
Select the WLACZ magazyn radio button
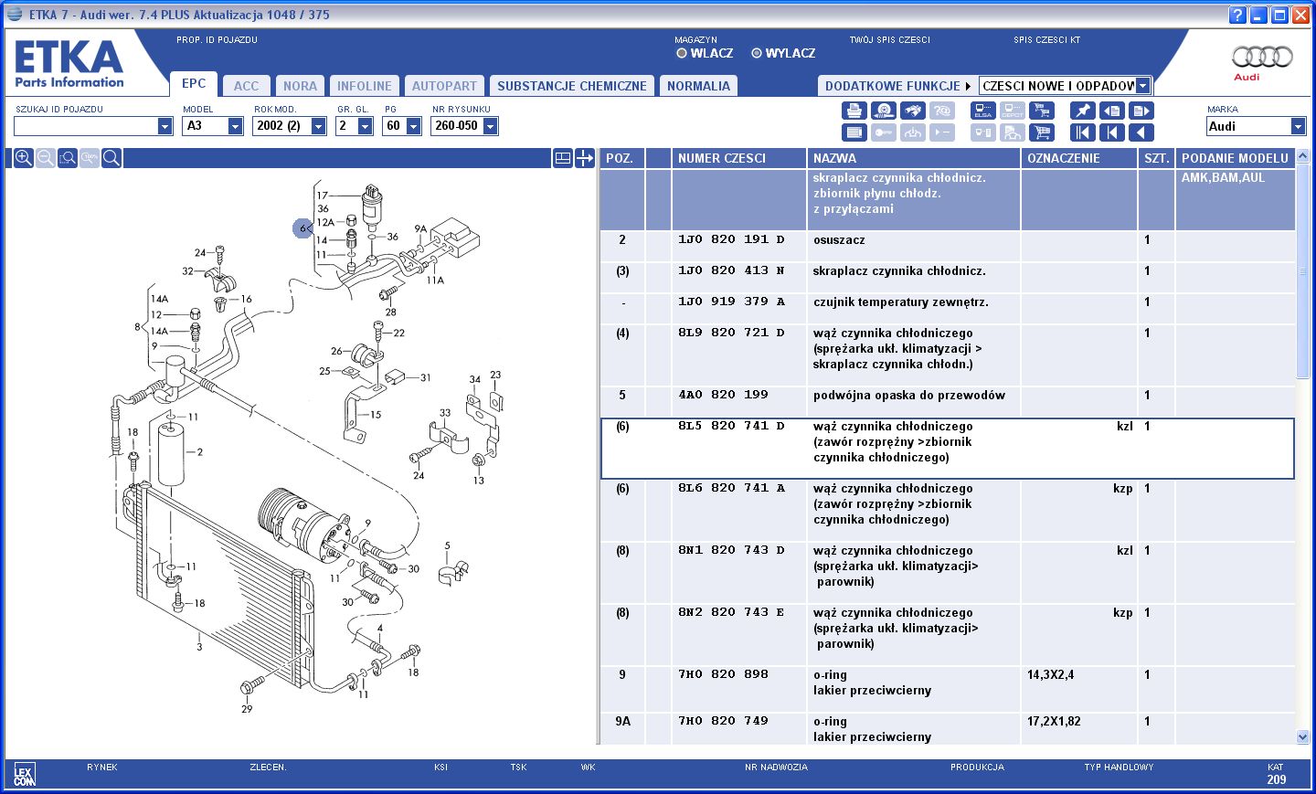(x=682, y=53)
